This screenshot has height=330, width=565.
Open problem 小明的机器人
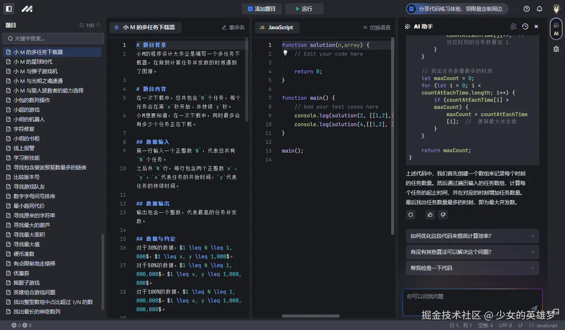pyautogui.click(x=52, y=119)
